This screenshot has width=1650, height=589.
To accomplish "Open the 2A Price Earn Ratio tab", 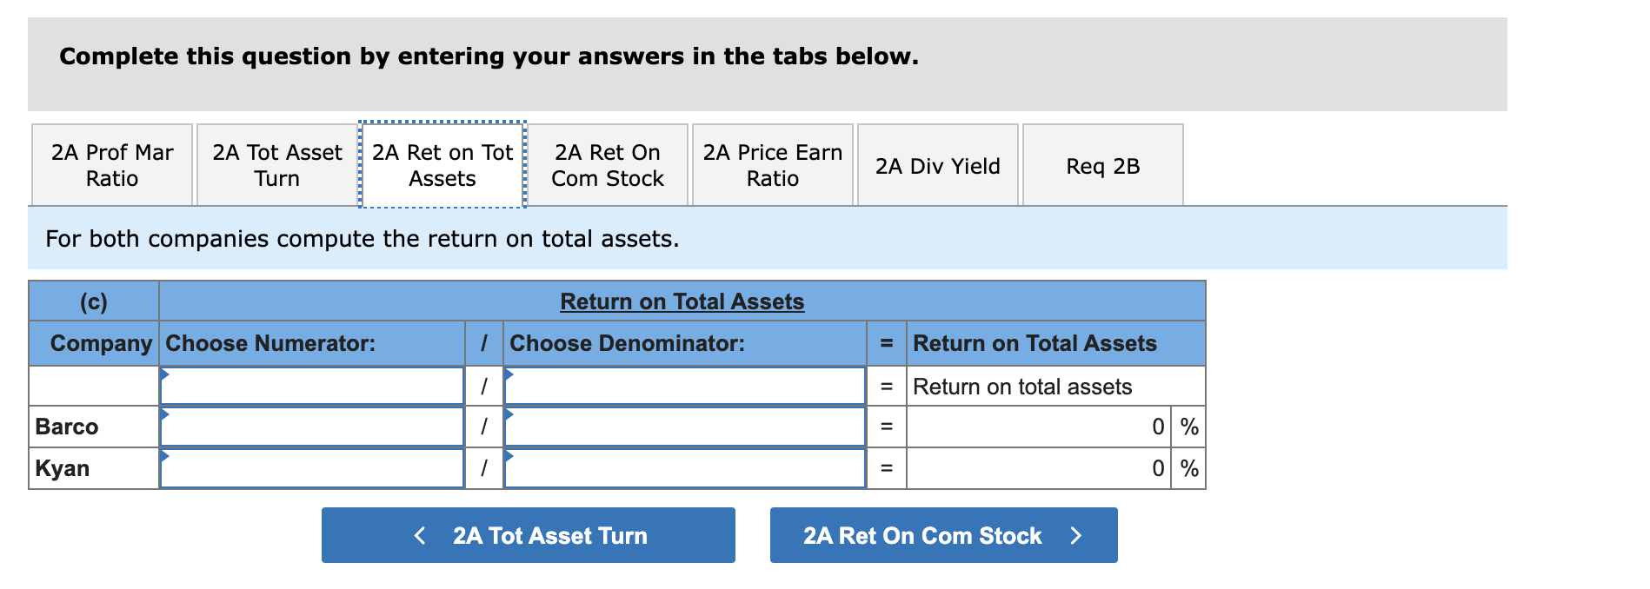I will pos(772,164).
